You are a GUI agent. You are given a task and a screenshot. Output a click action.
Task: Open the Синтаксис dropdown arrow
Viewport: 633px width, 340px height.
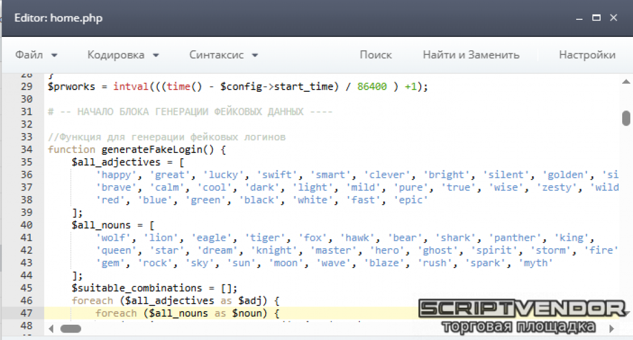[255, 56]
